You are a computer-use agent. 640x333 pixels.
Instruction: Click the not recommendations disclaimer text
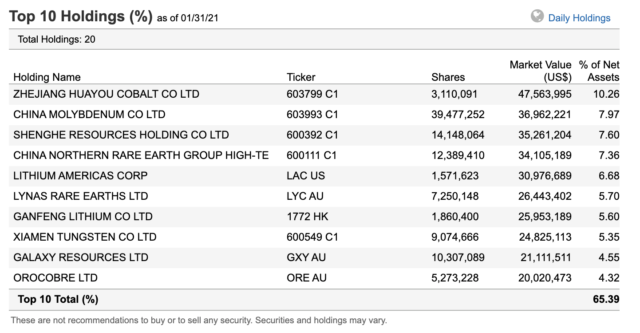coord(199,320)
